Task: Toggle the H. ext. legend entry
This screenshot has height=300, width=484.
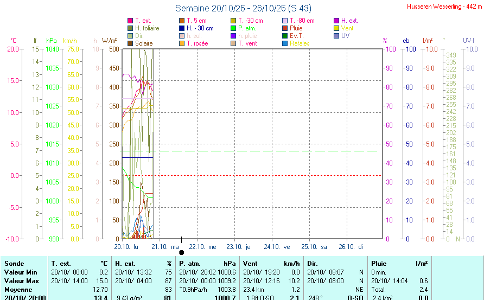Action: [349, 21]
